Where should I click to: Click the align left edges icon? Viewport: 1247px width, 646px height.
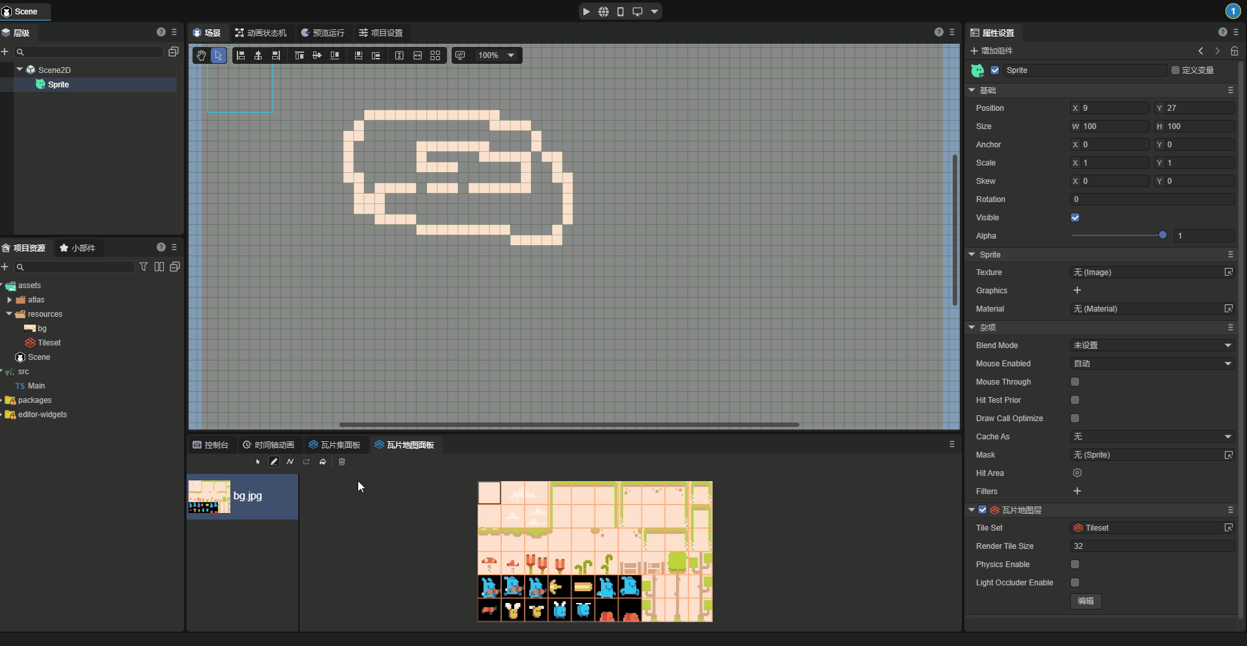241,55
